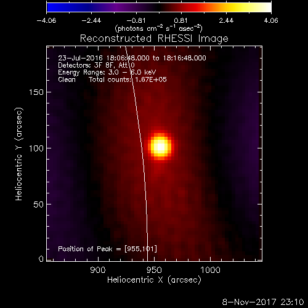This screenshot has height=308, width=308.
Task: Click the 'Total counts: 1.67E+05' text
Action: (x=128, y=79)
